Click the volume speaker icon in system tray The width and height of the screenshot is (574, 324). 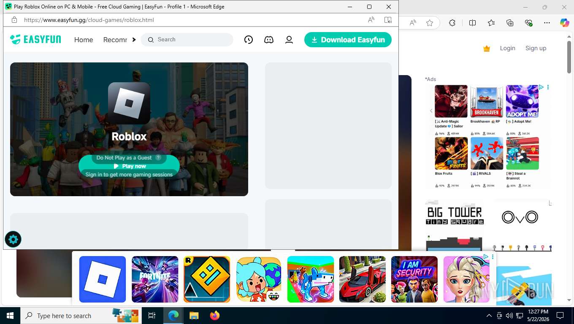coord(509,316)
